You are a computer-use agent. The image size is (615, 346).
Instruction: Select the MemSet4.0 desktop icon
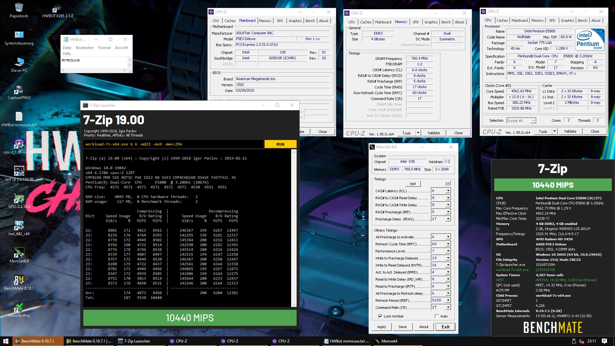pos(19,255)
